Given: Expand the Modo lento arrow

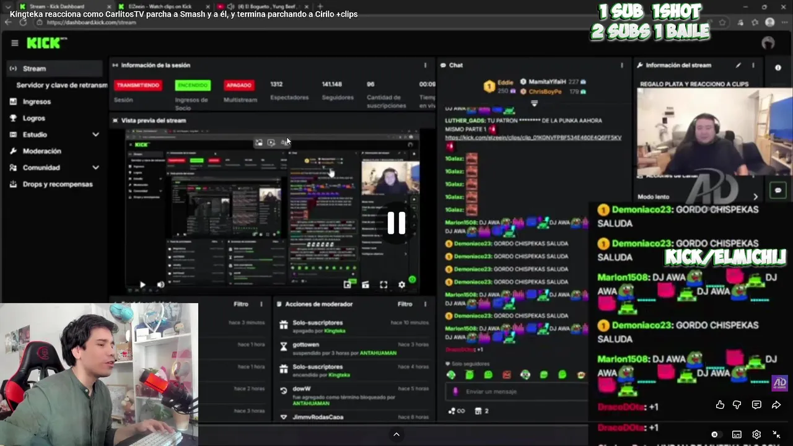Looking at the screenshot, I should click(x=755, y=197).
